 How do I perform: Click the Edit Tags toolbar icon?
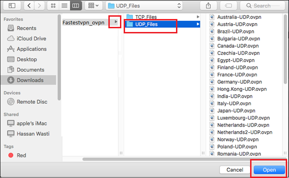pyautogui.click(x=228, y=6)
